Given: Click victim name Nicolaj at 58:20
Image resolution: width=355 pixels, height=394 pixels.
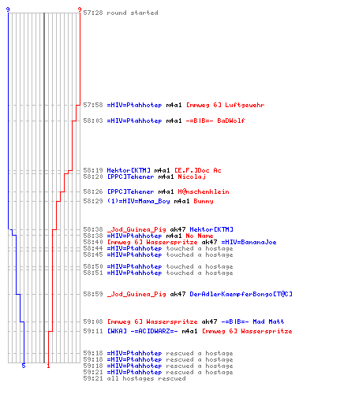Looking at the screenshot, I should [192, 177].
